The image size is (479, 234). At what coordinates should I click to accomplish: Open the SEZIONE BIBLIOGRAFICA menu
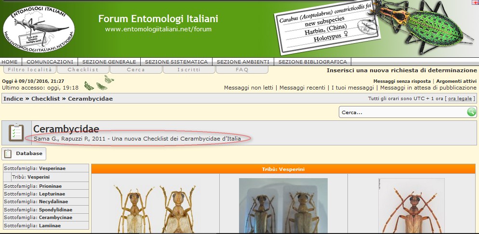(x=312, y=62)
